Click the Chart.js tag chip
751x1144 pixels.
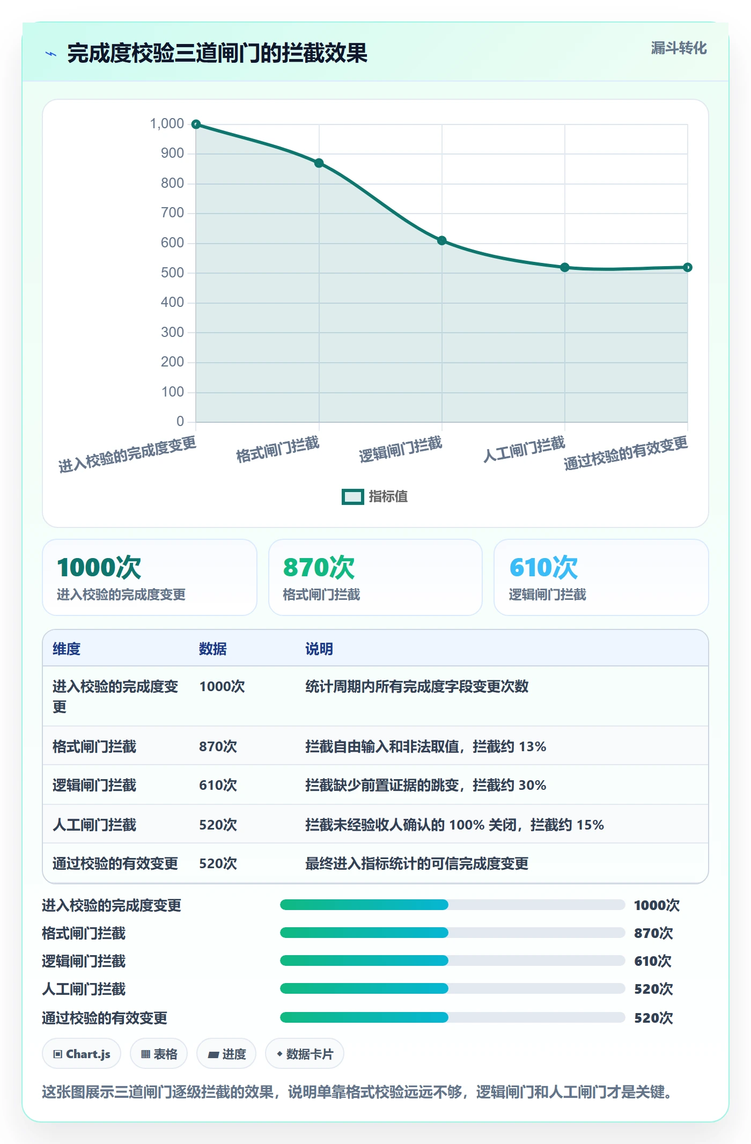(x=82, y=1054)
